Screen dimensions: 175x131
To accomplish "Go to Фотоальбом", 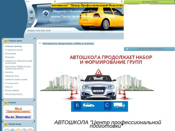I will pyautogui.click(x=10, y=54).
